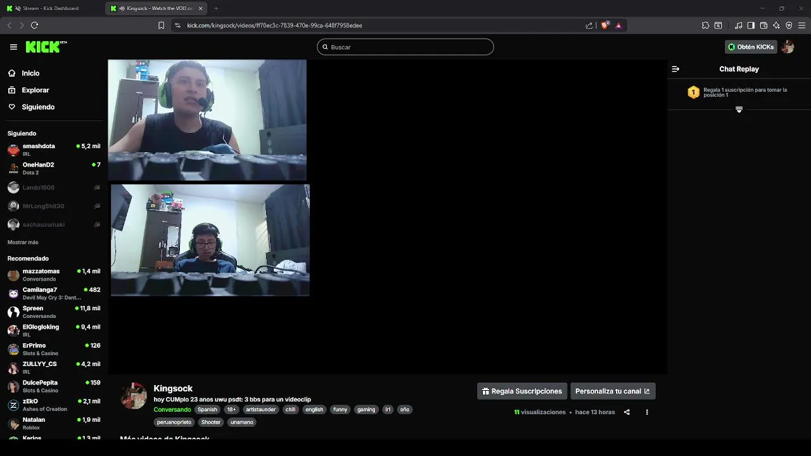Open Lando1606 offline channel
The width and height of the screenshot is (811, 456).
click(54, 187)
